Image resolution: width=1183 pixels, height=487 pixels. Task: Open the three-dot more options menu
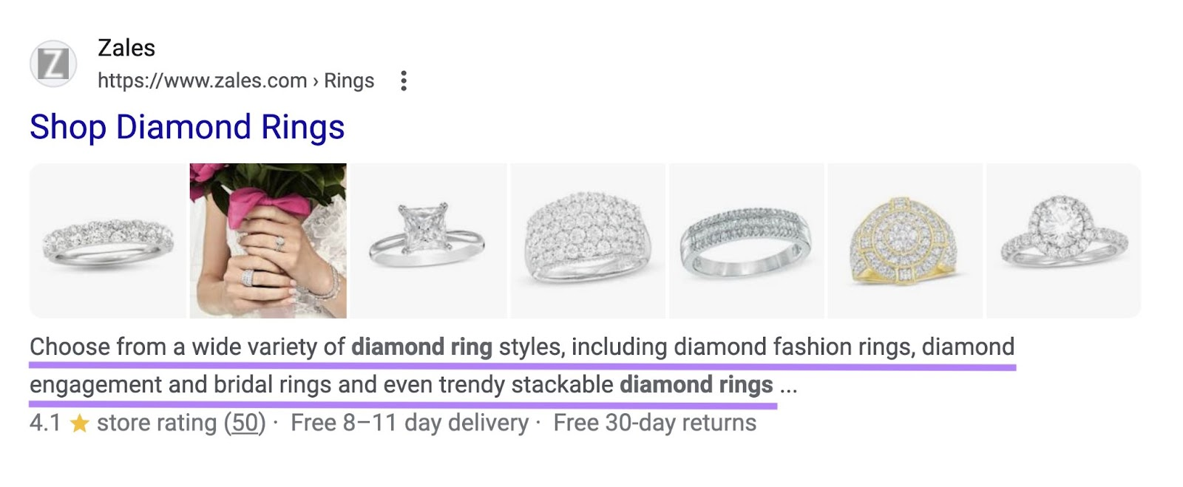tap(404, 81)
